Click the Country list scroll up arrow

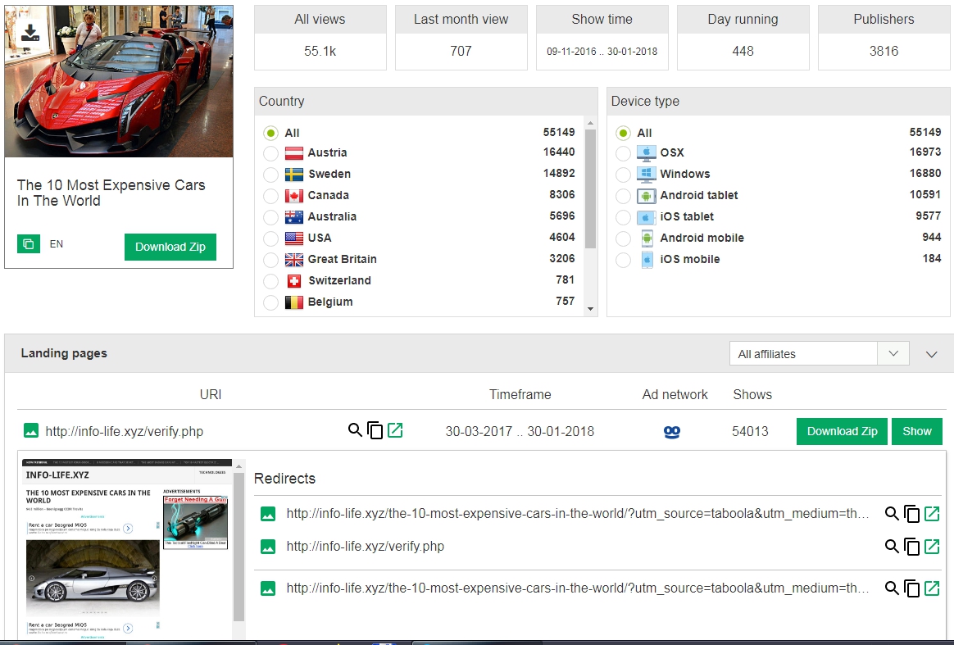point(590,123)
